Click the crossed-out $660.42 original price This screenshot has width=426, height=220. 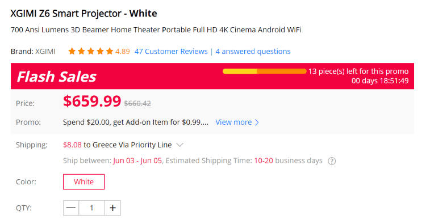(137, 103)
